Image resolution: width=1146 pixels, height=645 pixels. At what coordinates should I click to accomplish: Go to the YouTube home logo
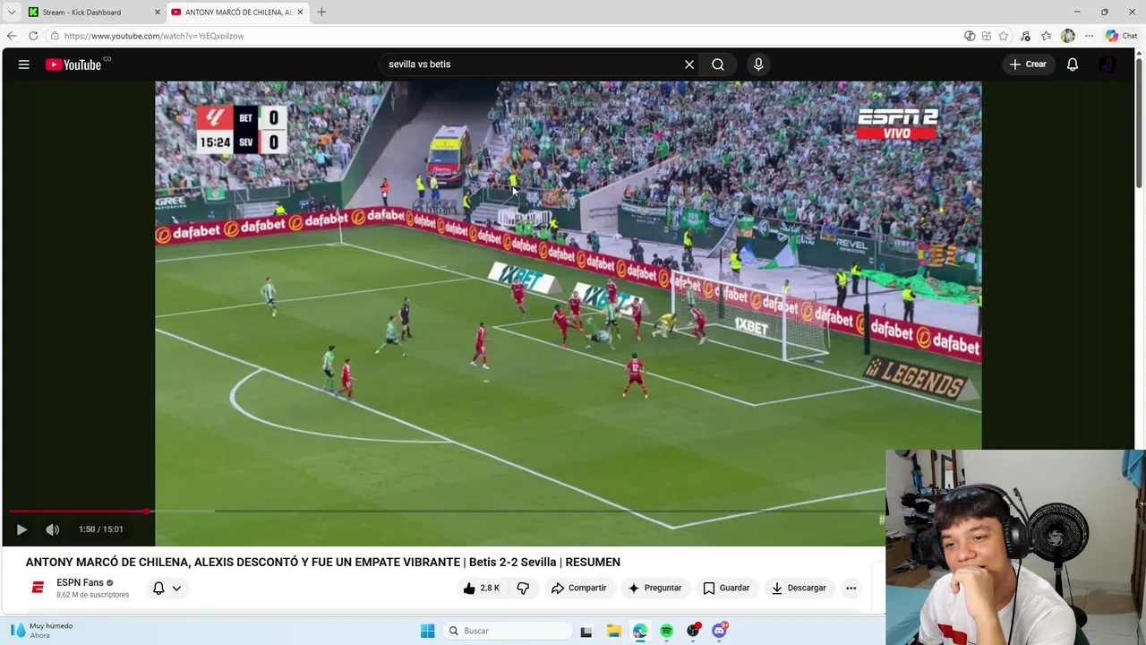click(x=73, y=64)
